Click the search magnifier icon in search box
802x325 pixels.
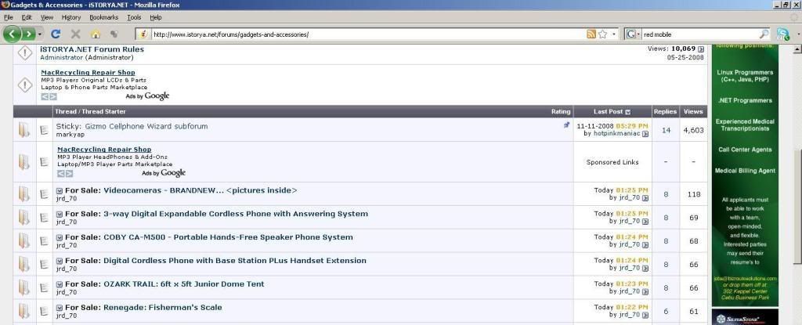(x=764, y=34)
